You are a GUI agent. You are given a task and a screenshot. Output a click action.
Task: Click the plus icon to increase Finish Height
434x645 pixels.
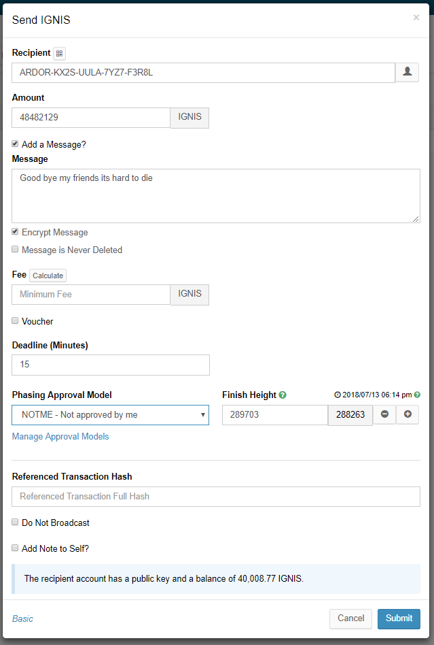click(x=408, y=414)
